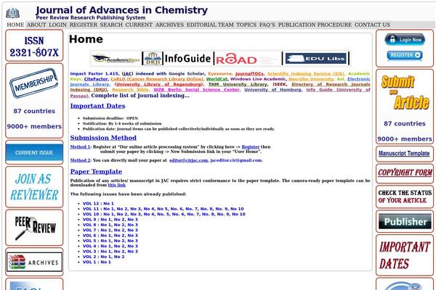This screenshot has height=290, width=436.
Task: Open the Membership stamp badge
Action: coord(33,83)
